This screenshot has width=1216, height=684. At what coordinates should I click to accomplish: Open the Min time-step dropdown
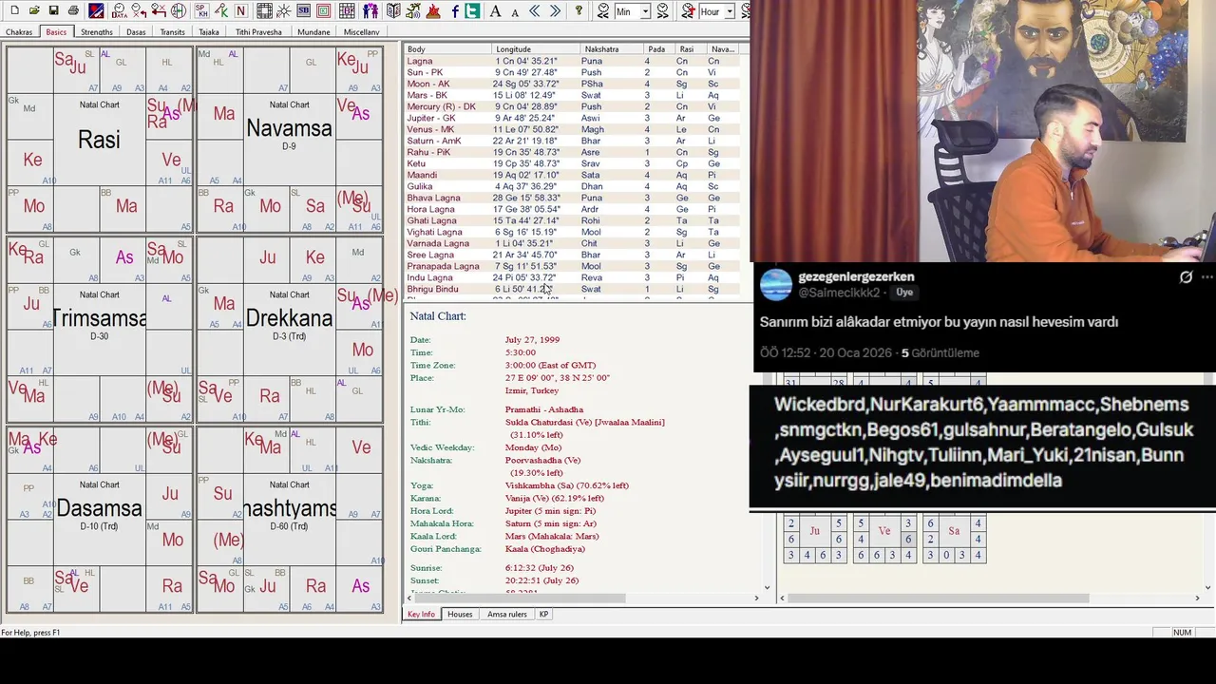coord(646,11)
